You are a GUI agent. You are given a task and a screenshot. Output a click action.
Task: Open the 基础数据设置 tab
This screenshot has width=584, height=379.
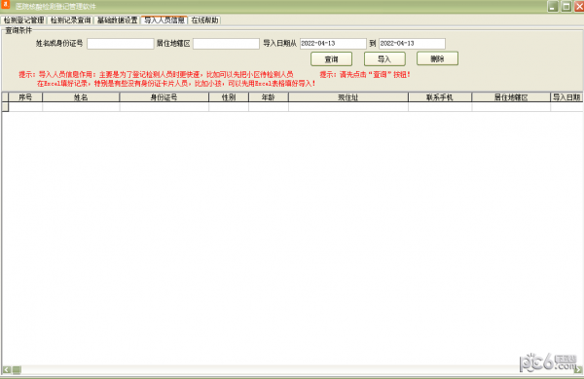(x=118, y=20)
